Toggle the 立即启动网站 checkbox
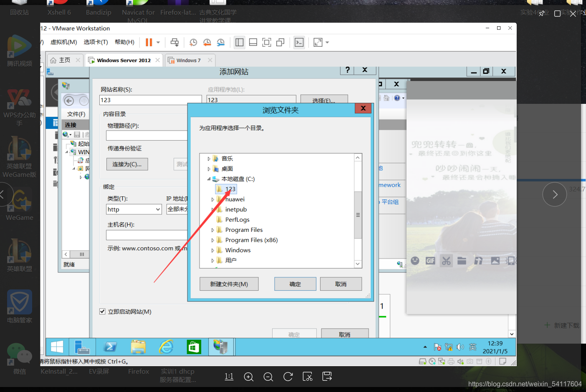586x392 pixels. click(102, 312)
